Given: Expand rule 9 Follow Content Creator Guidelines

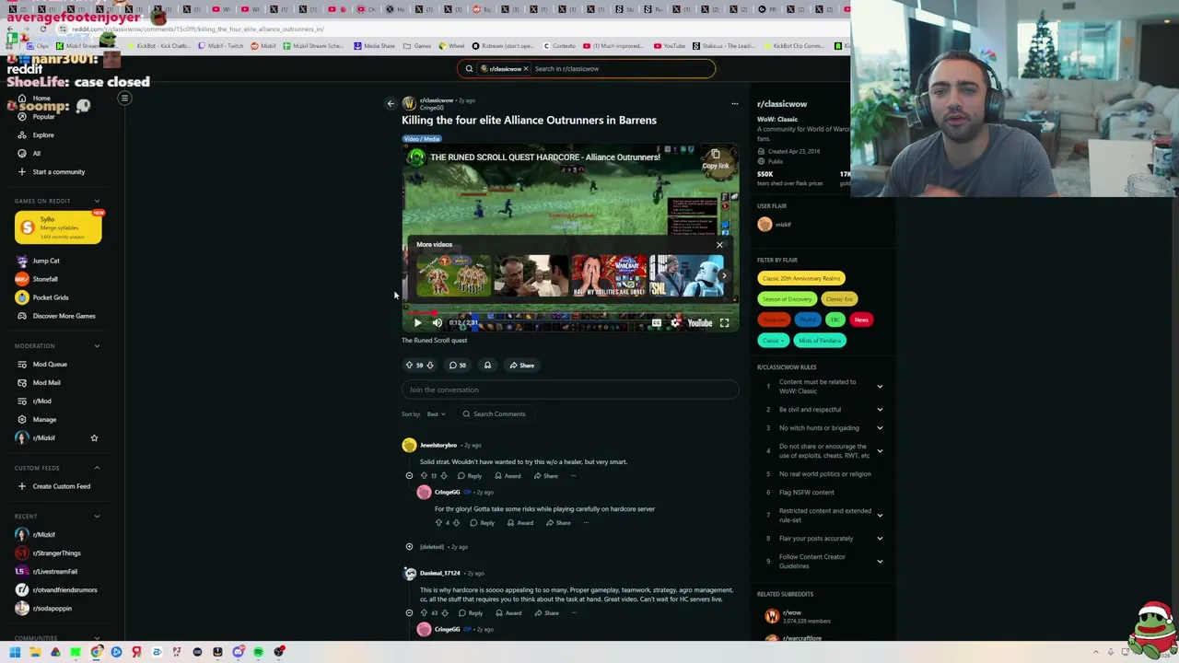Looking at the screenshot, I should point(880,562).
